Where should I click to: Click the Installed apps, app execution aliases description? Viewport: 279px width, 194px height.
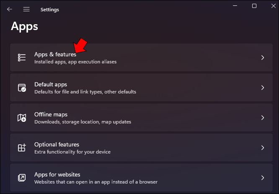(75, 62)
